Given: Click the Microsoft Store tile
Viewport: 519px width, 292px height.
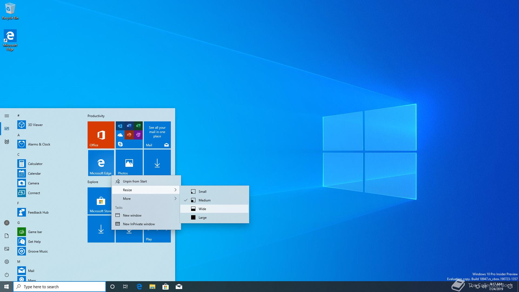Looking at the screenshot, I should tap(99, 201).
